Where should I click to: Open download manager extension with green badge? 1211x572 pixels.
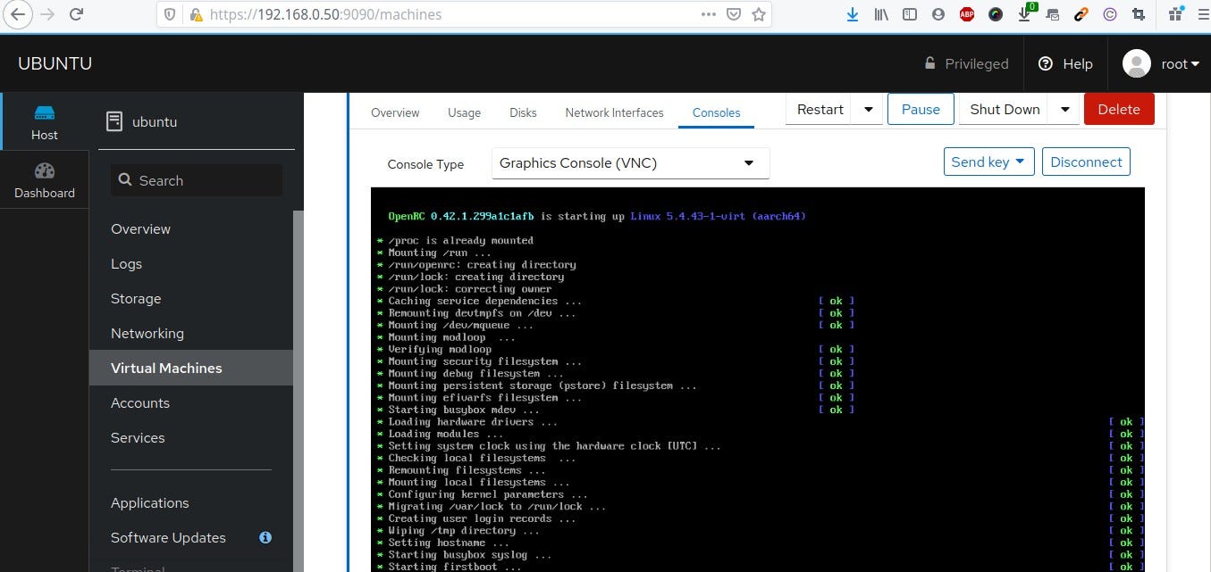[x=1025, y=13]
